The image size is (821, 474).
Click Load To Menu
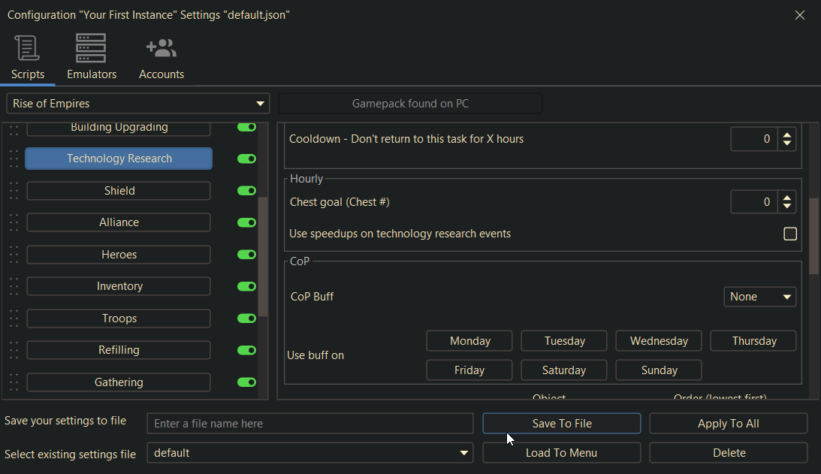click(x=562, y=452)
